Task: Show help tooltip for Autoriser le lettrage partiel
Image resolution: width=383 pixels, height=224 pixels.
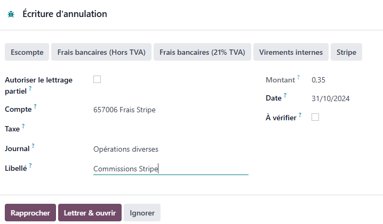Action: [30, 88]
